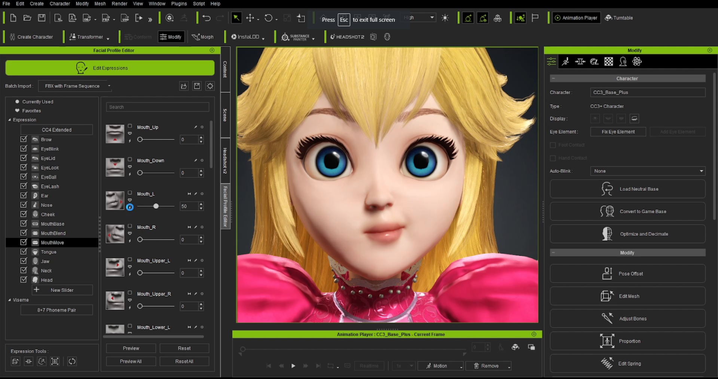Click Adjust Bones button
The height and width of the screenshot is (379, 718).
click(x=627, y=318)
